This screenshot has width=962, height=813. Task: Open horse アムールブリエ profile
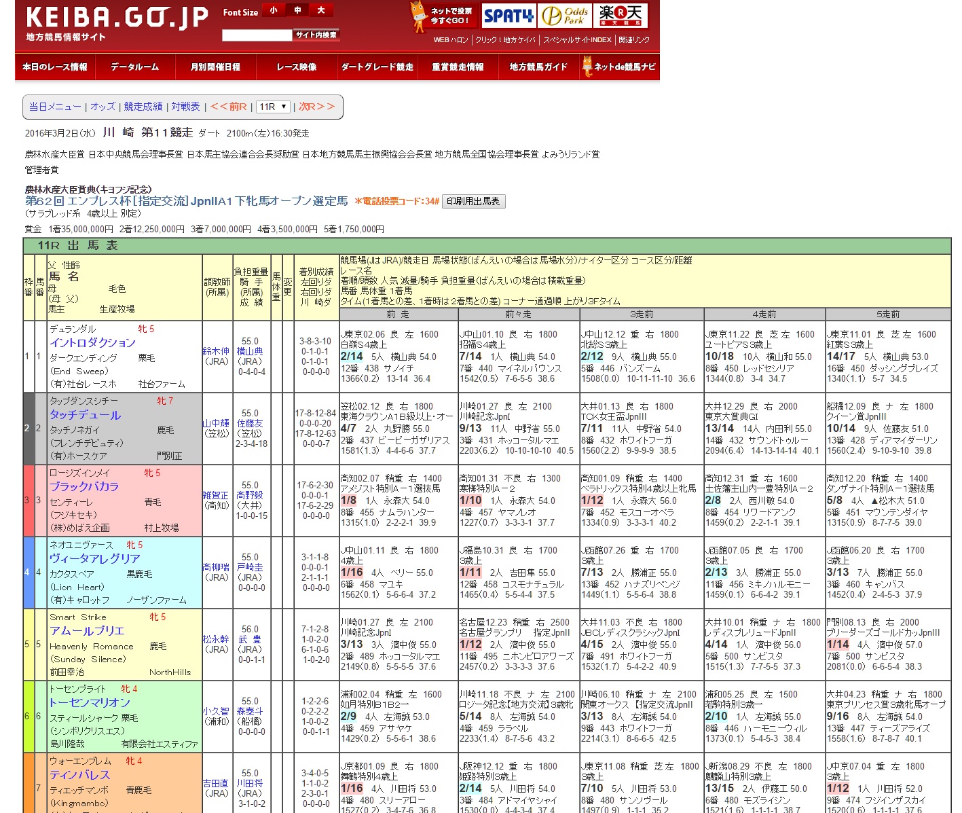(x=87, y=631)
